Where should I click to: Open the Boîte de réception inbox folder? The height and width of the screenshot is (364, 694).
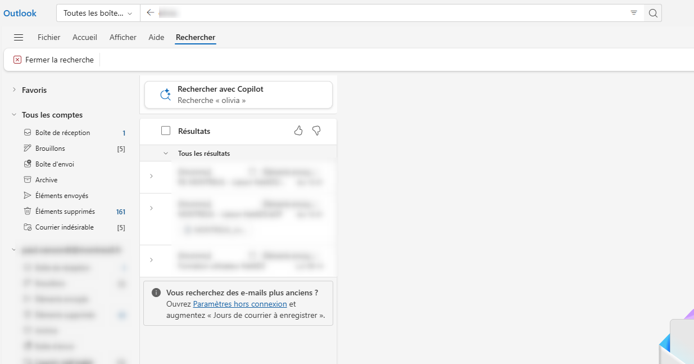[x=75, y=133]
